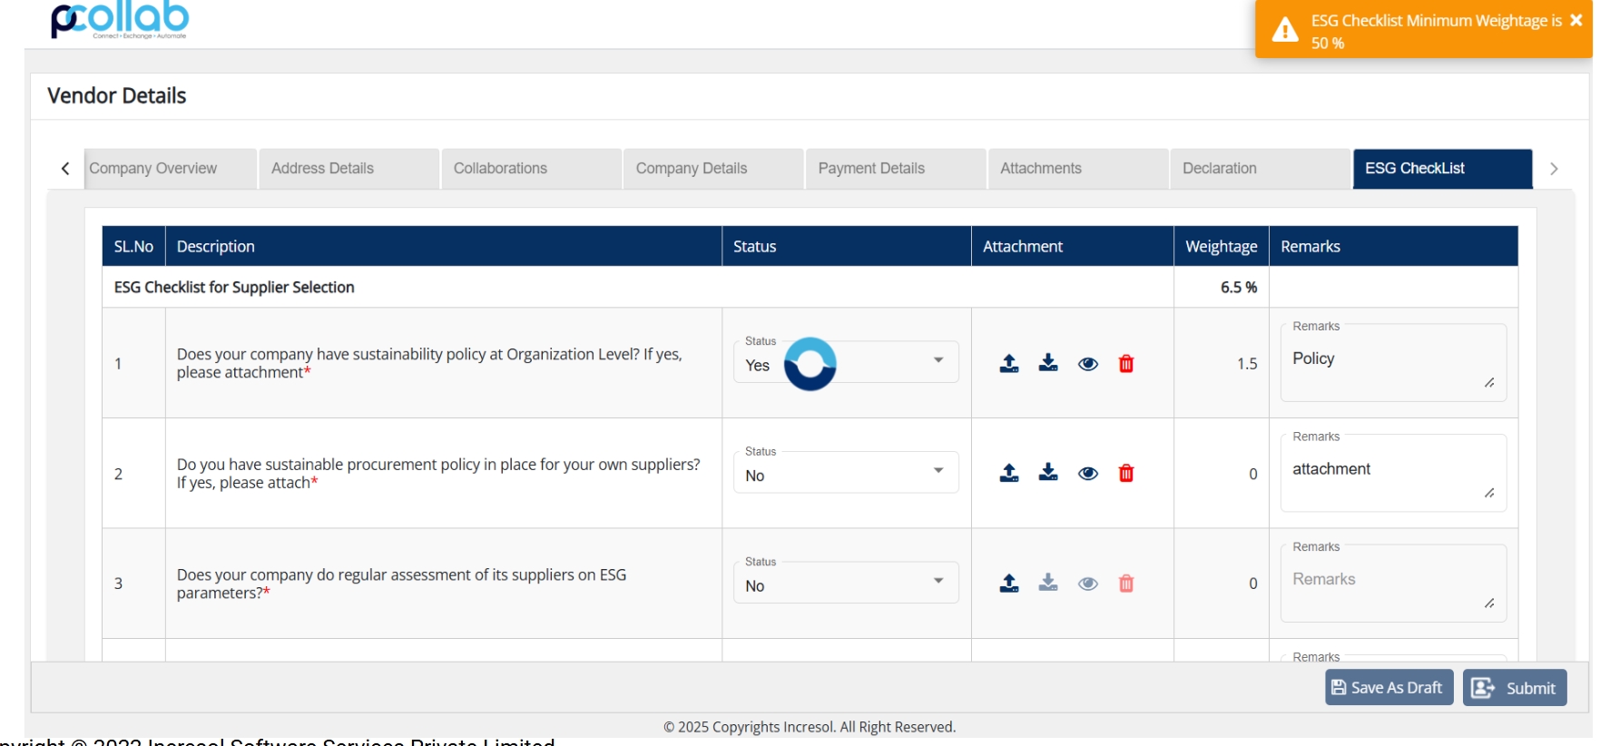Click empty Remarks field in row 3
Image resolution: width=1600 pixels, height=746 pixels.
click(x=1393, y=584)
